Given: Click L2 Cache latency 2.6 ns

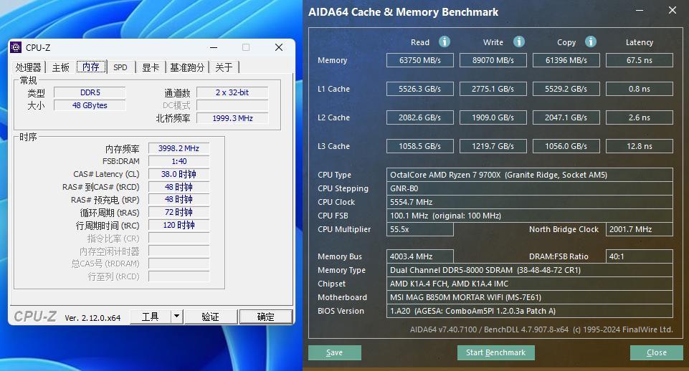Looking at the screenshot, I should tap(640, 117).
